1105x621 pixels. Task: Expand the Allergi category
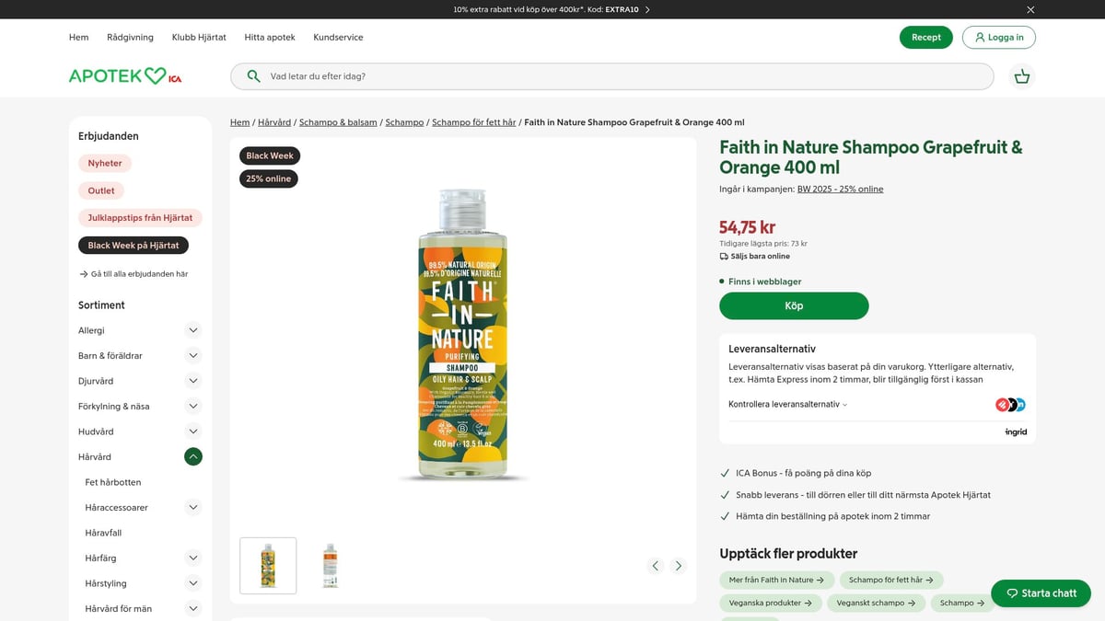192,329
